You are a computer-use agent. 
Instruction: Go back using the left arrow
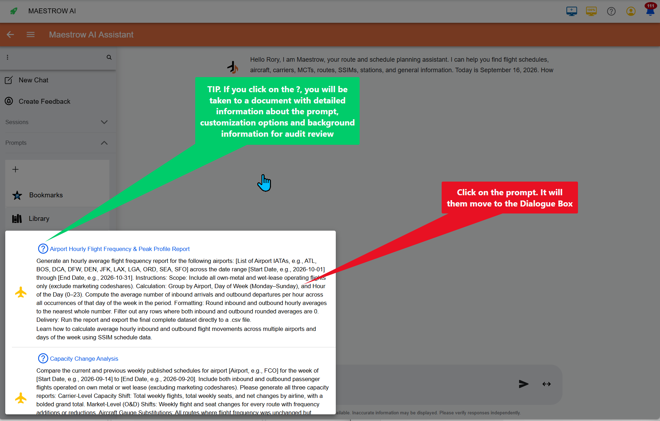[10, 34]
